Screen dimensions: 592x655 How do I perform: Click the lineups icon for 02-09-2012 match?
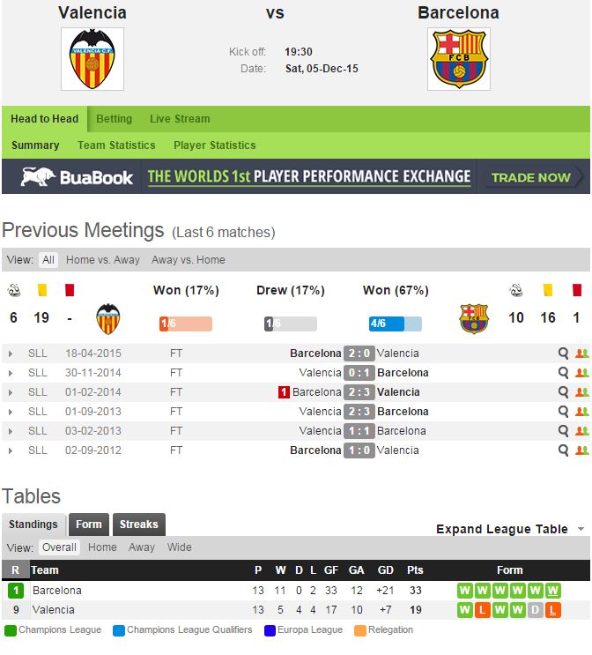click(x=581, y=450)
